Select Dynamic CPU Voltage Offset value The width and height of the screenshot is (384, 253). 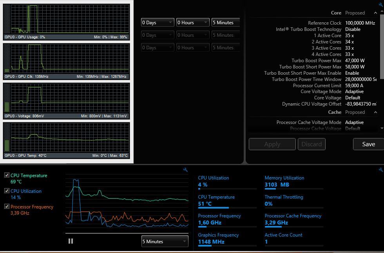[361, 104]
